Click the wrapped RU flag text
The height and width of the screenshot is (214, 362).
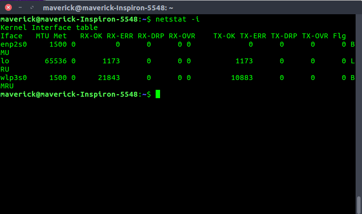[x=5, y=70]
